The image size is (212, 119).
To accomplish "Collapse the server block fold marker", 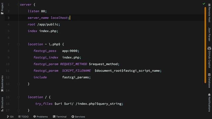I will tap(19, 5).
